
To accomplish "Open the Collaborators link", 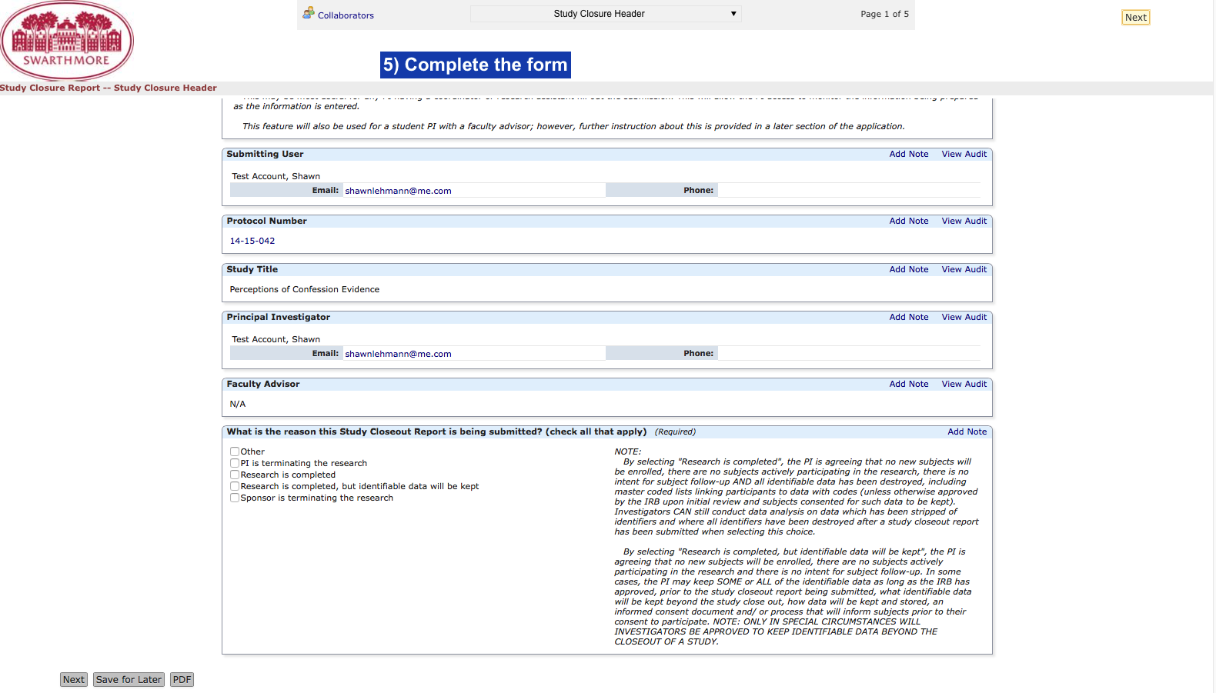I will [x=346, y=15].
